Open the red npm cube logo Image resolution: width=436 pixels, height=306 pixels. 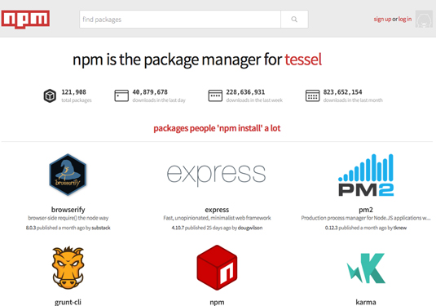coord(217,268)
